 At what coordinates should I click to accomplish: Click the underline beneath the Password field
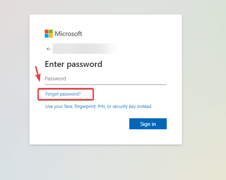click(105, 84)
